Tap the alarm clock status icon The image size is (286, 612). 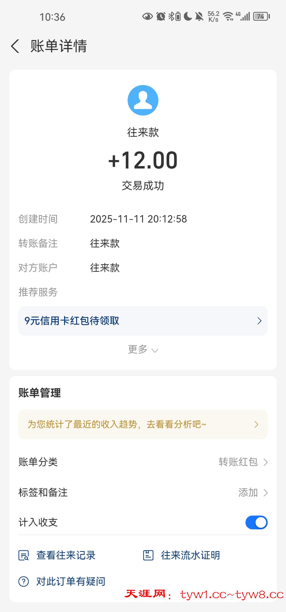161,17
